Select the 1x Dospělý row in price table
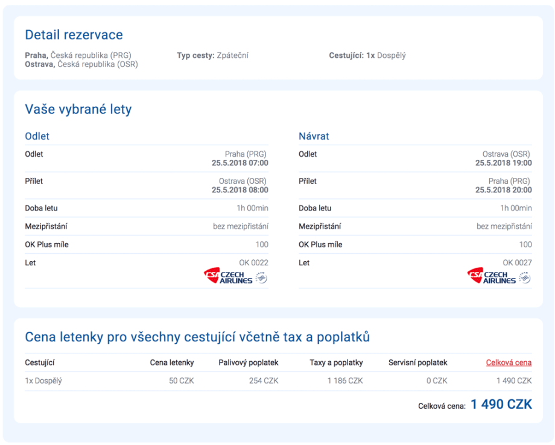This screenshot has width=555, height=445. 43,380
